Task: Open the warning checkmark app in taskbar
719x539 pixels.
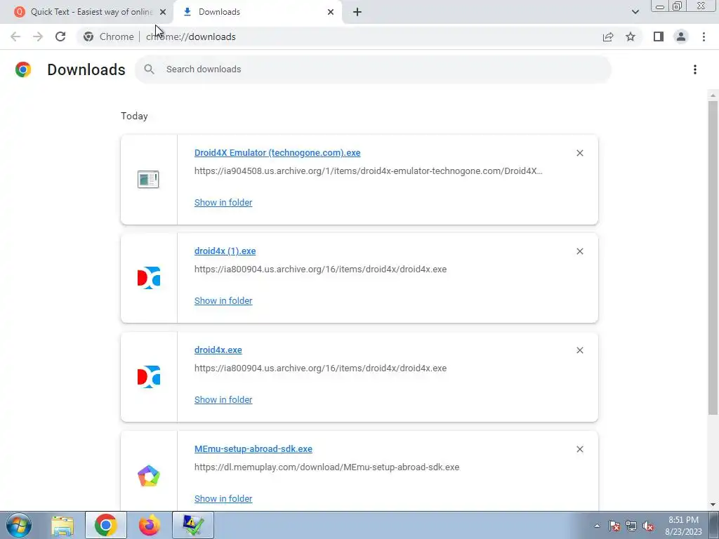Action: [193, 525]
